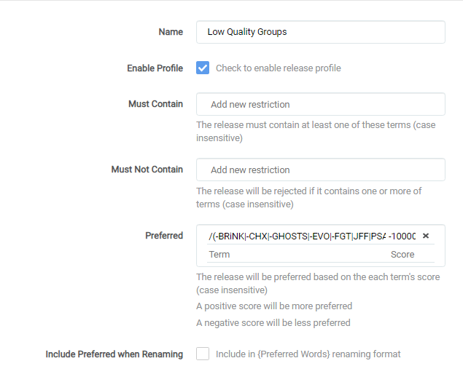Click the 'Check to enable release profile' text
463x374 pixels.
tap(278, 68)
